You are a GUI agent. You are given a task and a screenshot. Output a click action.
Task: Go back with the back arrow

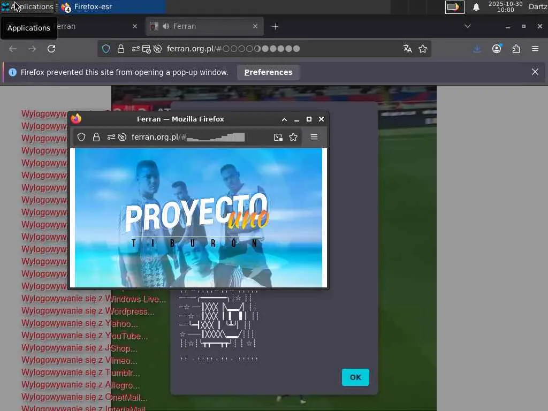point(13,49)
